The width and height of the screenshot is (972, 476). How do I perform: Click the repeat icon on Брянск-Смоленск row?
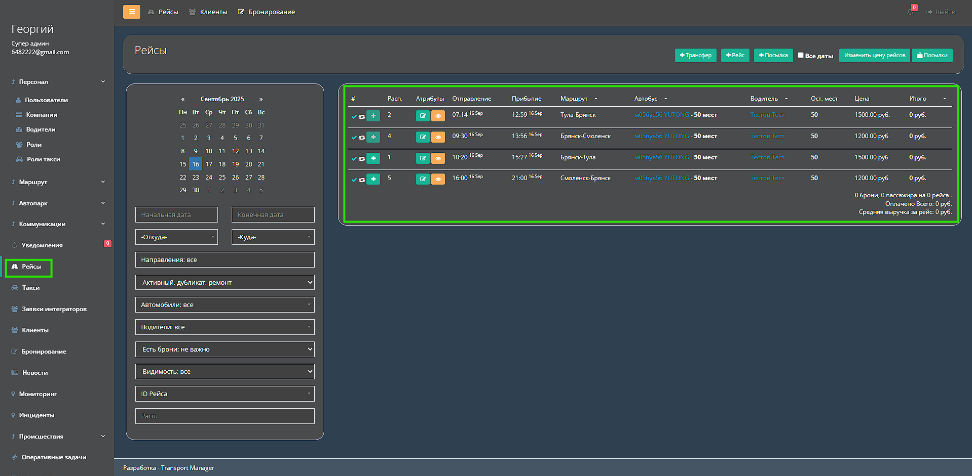point(362,138)
